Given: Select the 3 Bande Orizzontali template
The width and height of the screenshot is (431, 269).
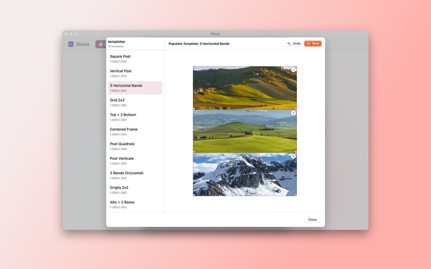Looking at the screenshot, I should point(135,175).
